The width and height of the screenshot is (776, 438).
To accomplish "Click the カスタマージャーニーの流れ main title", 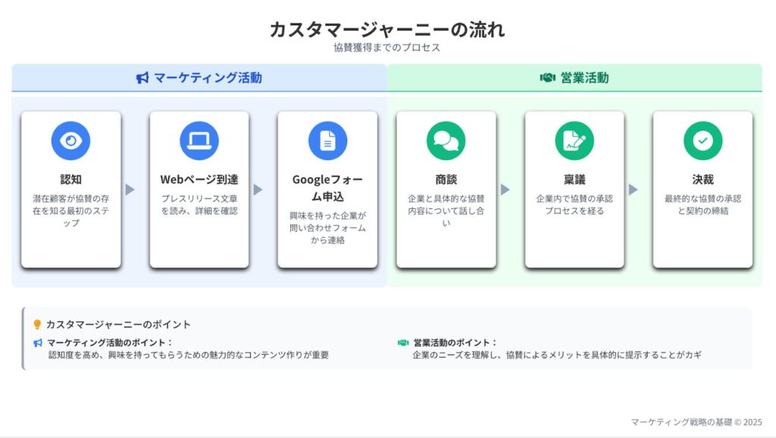I will pos(387,30).
